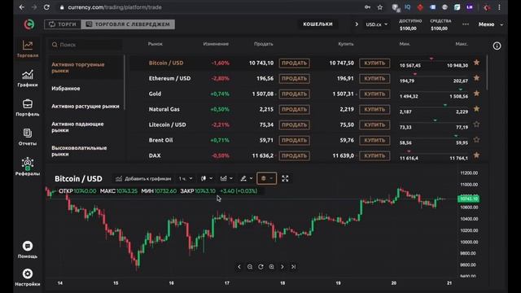Add Litecoin / USD to favorites star

(476, 125)
